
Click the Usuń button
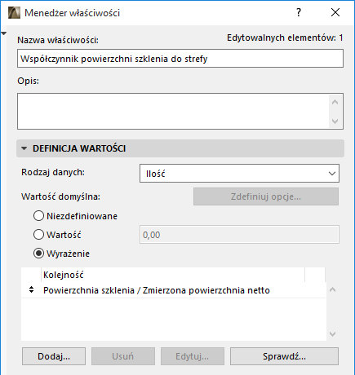[123, 356]
